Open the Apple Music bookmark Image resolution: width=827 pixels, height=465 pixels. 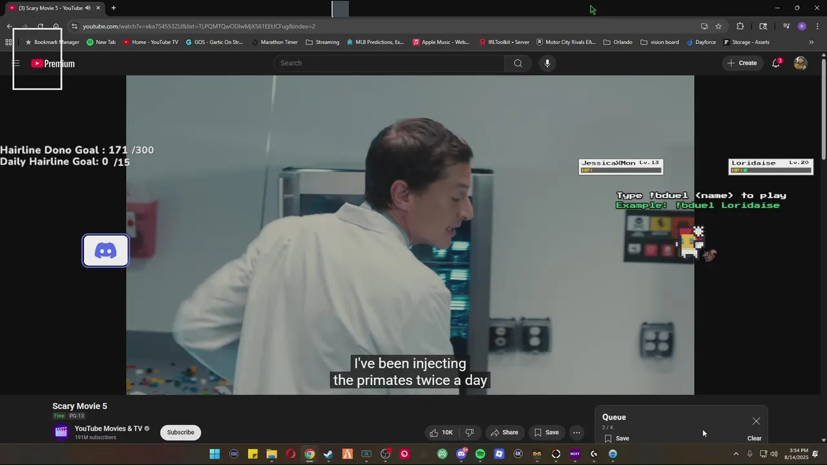tap(441, 42)
